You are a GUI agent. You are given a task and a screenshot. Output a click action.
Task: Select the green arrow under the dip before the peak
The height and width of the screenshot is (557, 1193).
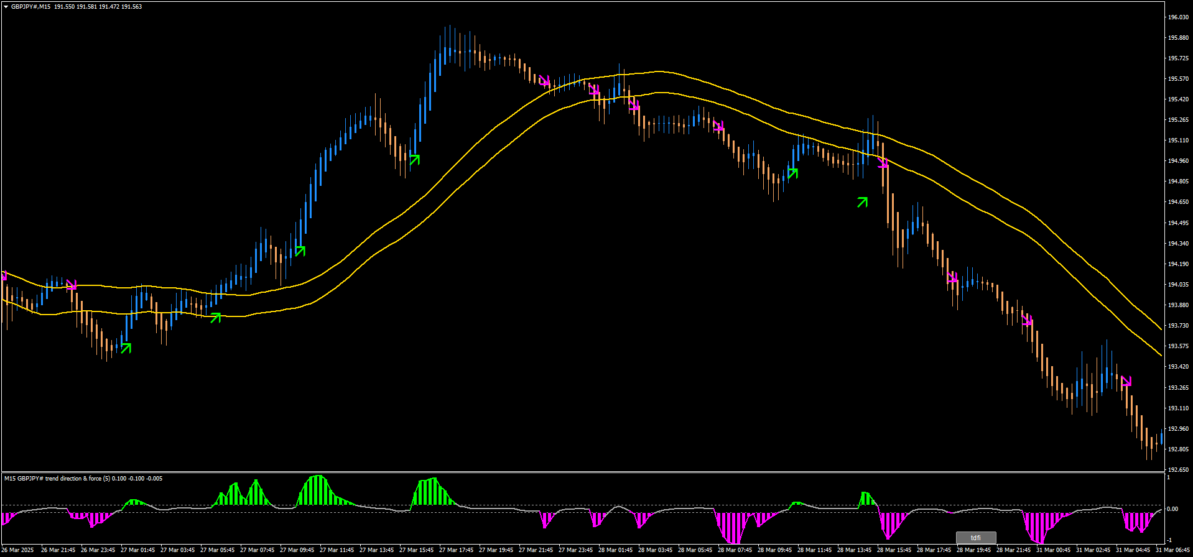[414, 160]
